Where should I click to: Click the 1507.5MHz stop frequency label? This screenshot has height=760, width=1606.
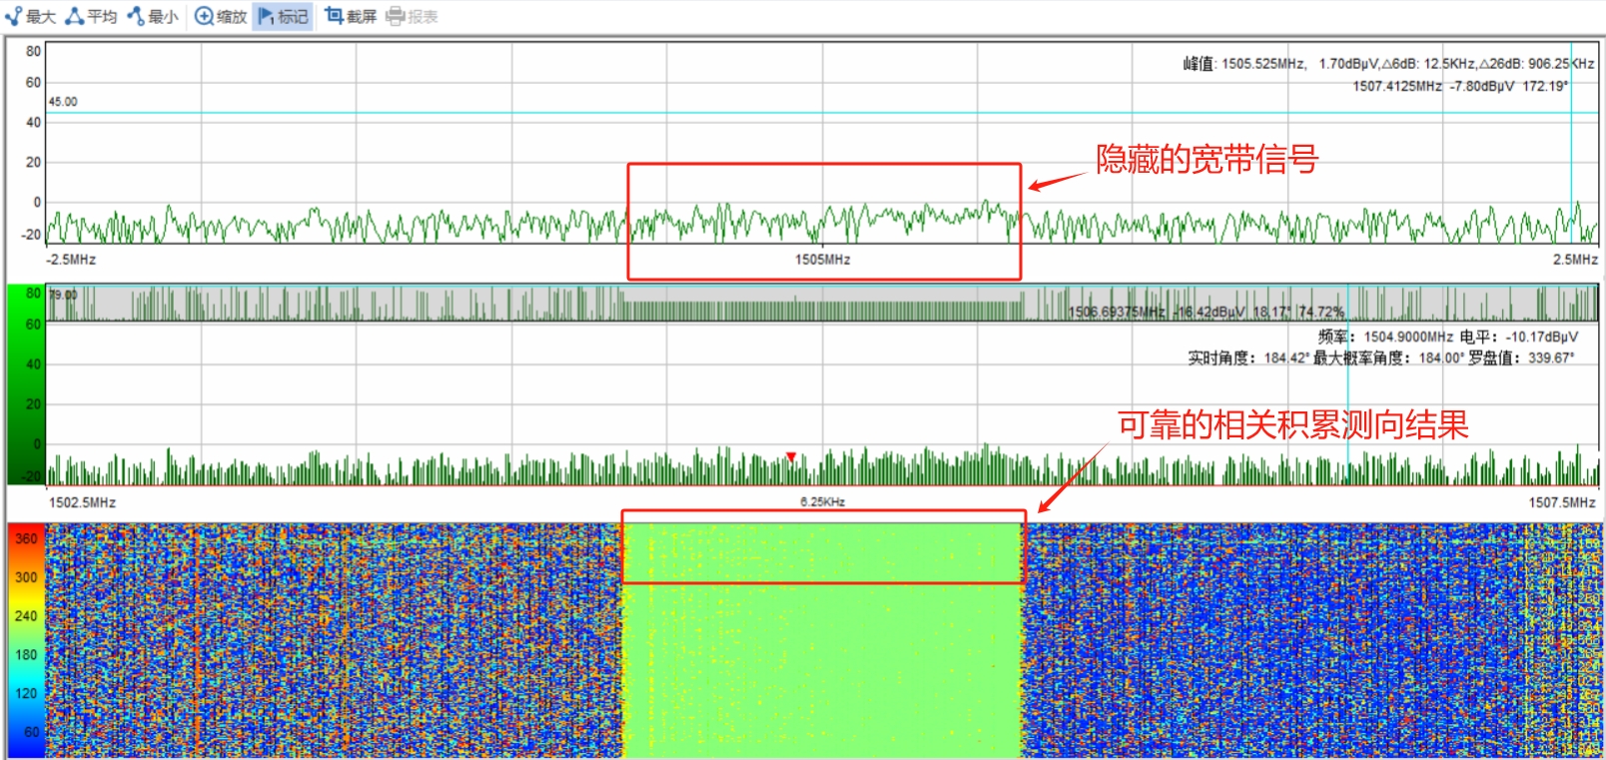(x=1562, y=502)
